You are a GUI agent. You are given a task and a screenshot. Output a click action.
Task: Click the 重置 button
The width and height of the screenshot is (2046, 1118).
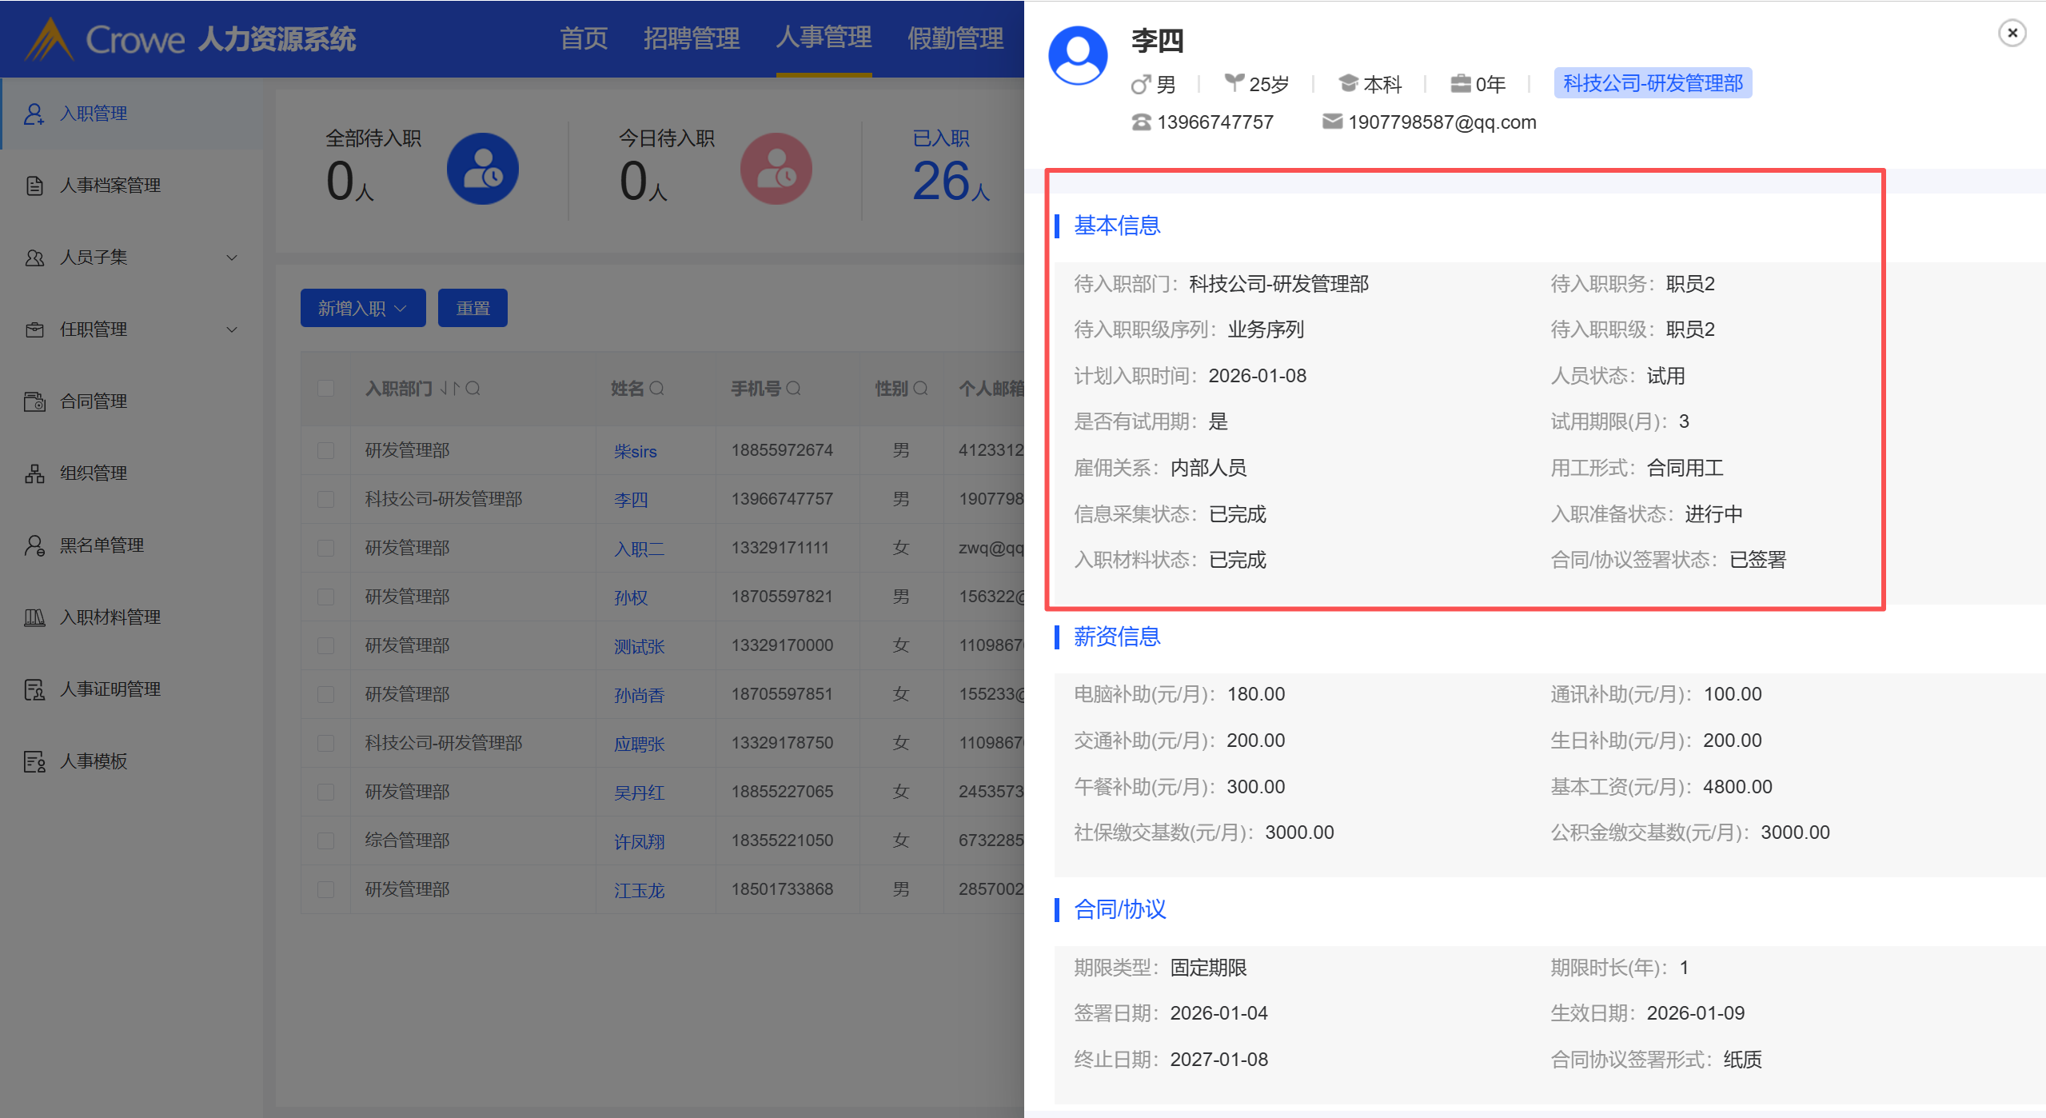coord(473,308)
